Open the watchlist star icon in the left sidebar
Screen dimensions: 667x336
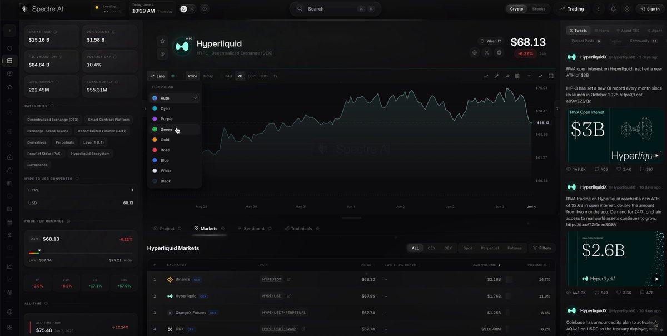pyautogui.click(x=9, y=87)
